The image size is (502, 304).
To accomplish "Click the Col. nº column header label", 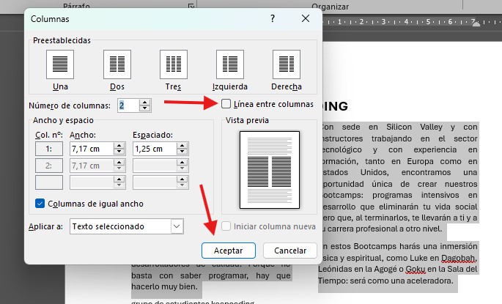I will point(49,135).
